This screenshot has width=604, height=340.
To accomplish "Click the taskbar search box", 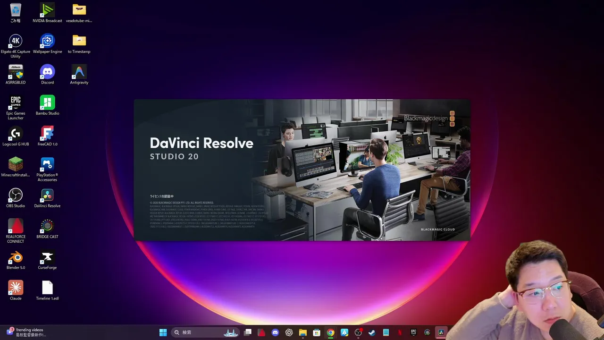I will 206,332.
